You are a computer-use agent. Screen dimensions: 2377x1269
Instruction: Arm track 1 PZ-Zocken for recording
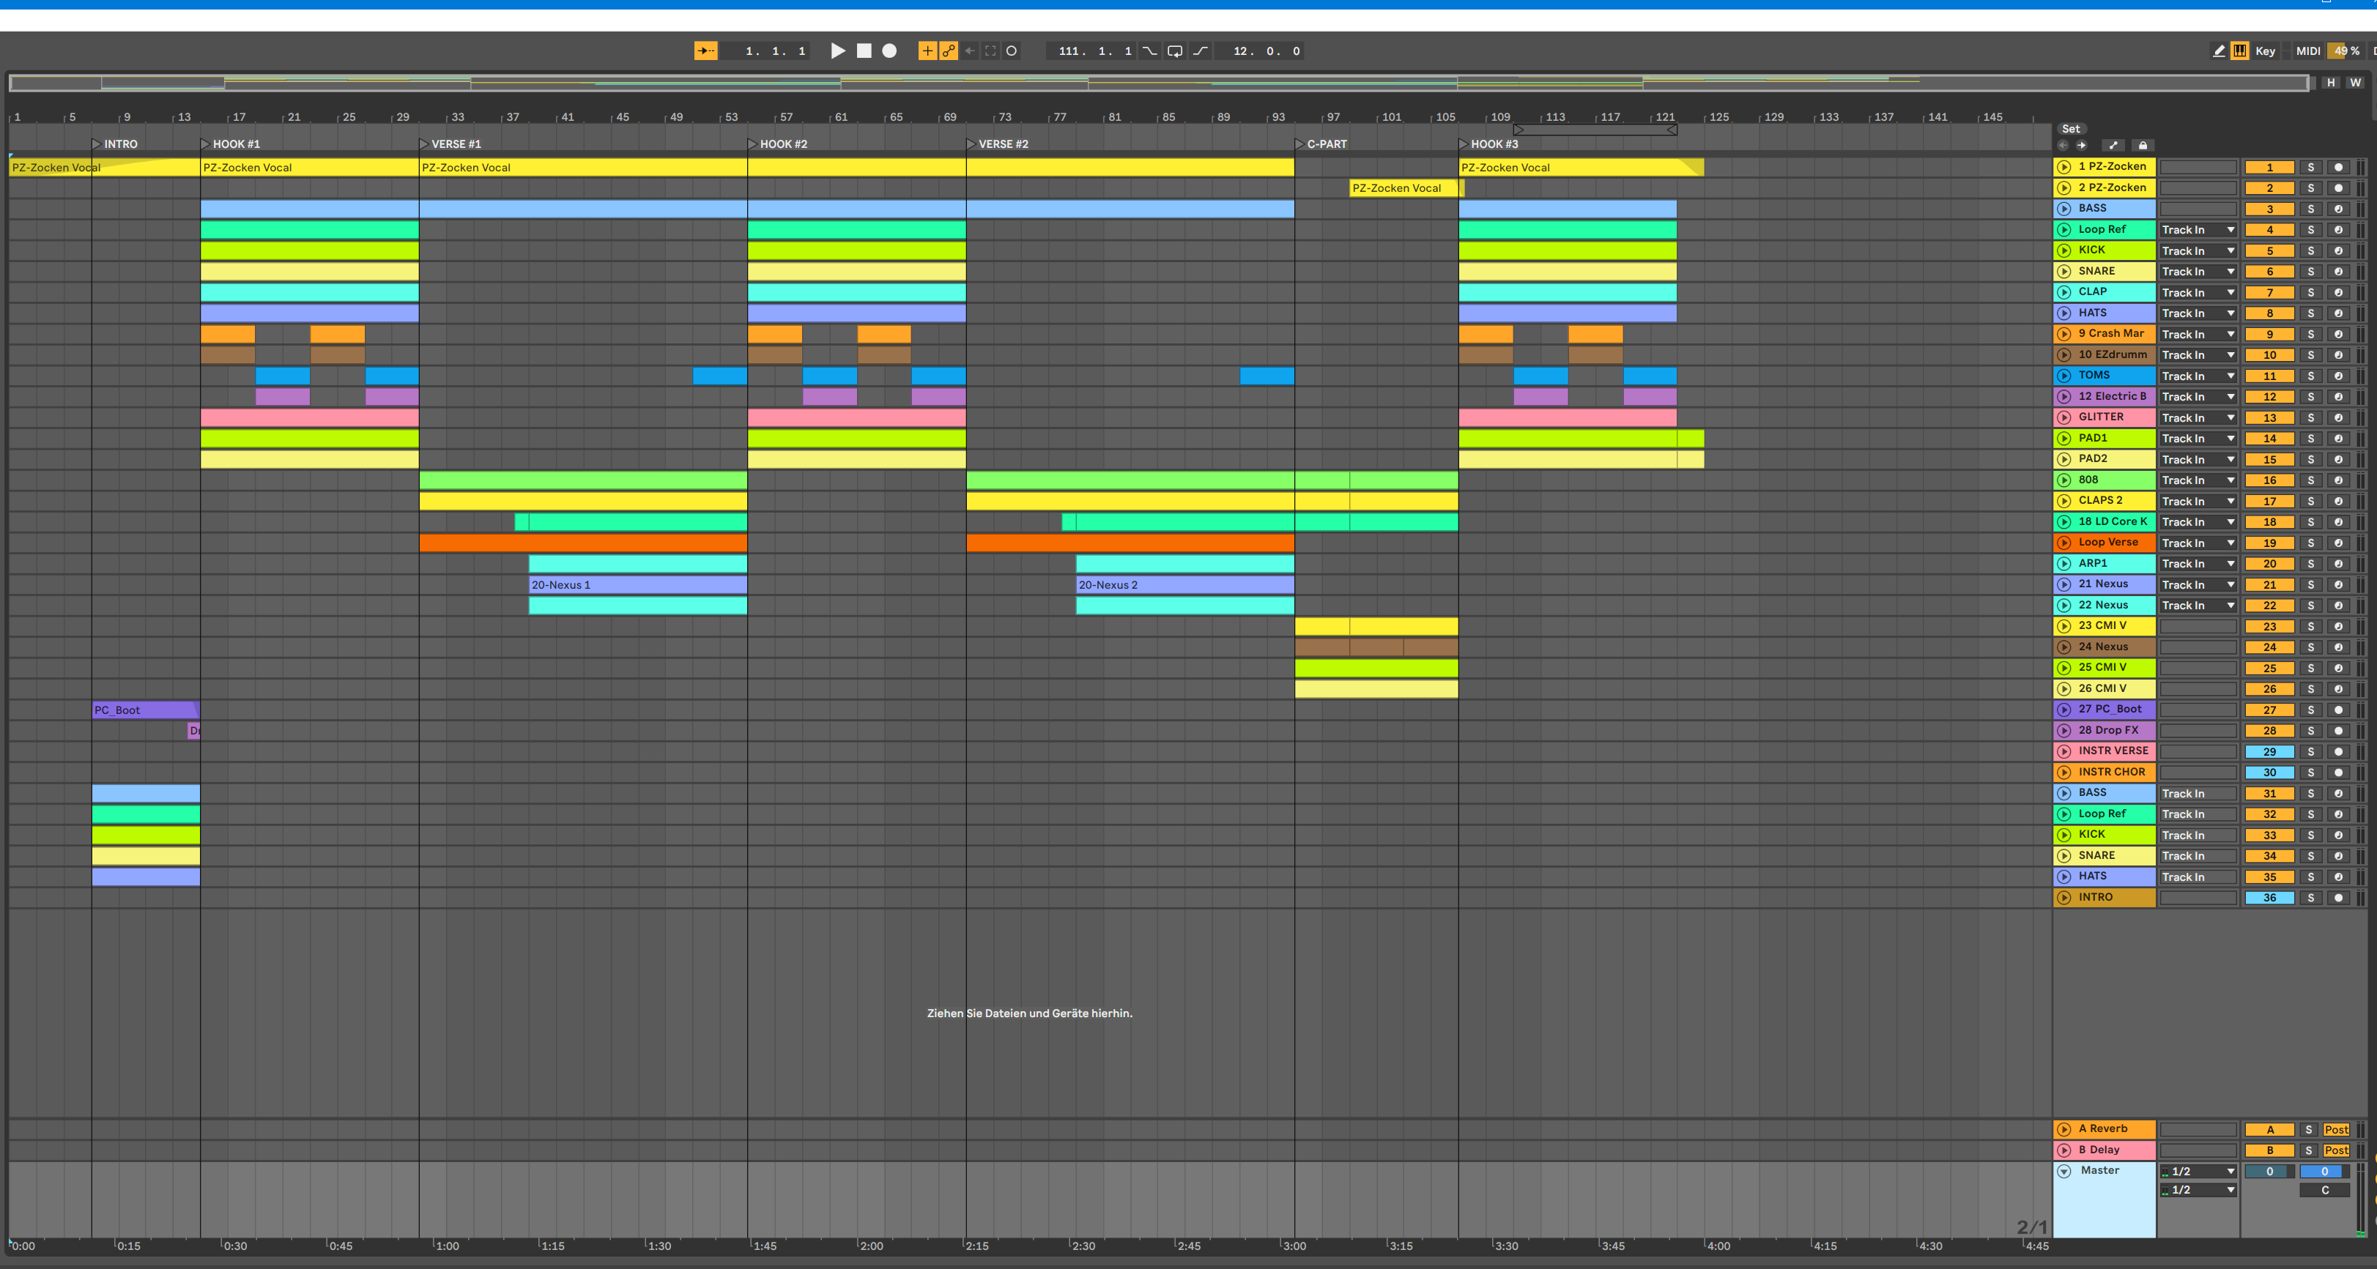pyautogui.click(x=2338, y=167)
